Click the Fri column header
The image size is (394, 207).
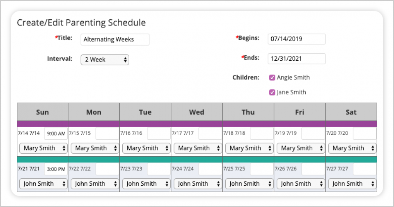300,112
